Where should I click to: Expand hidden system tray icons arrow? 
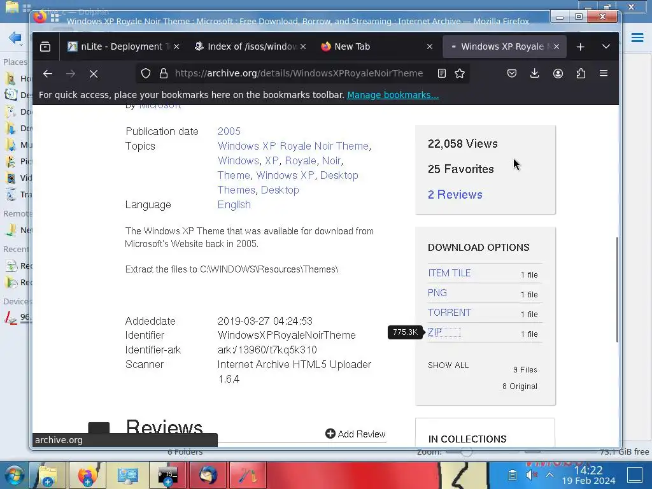click(549, 475)
